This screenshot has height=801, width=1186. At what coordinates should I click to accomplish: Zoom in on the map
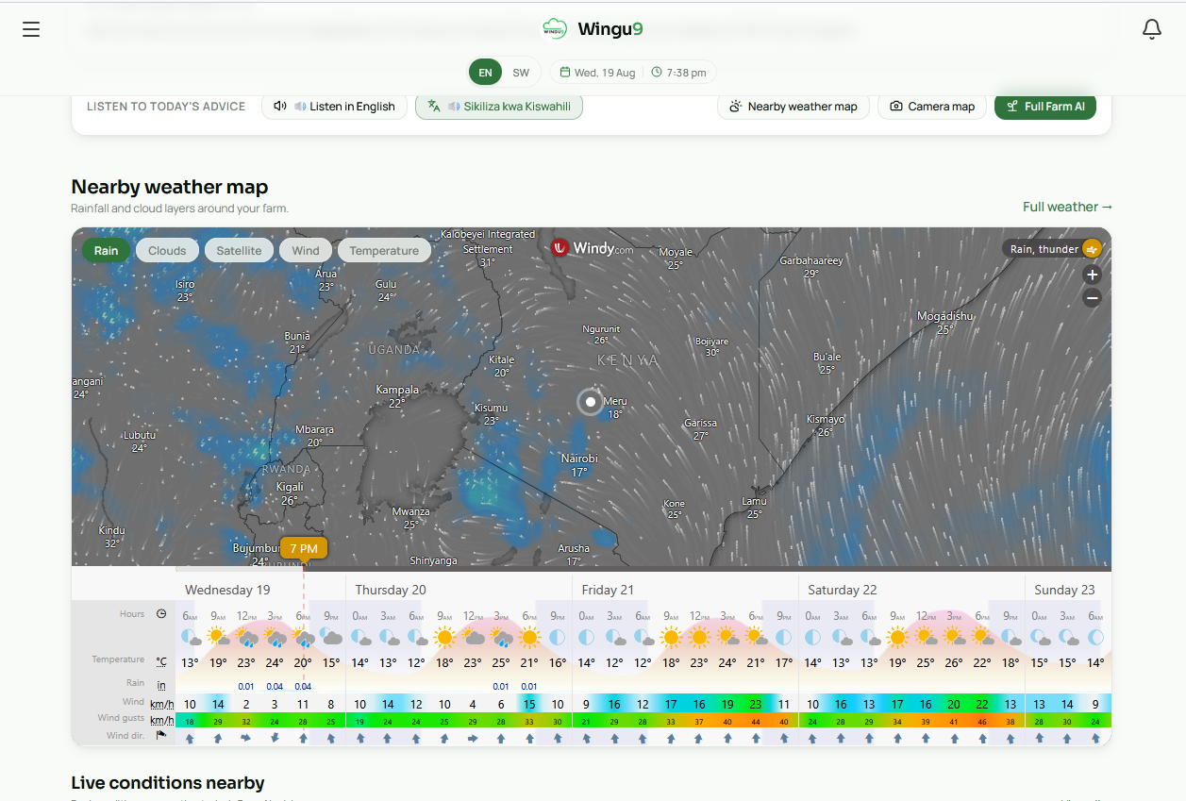coord(1093,275)
